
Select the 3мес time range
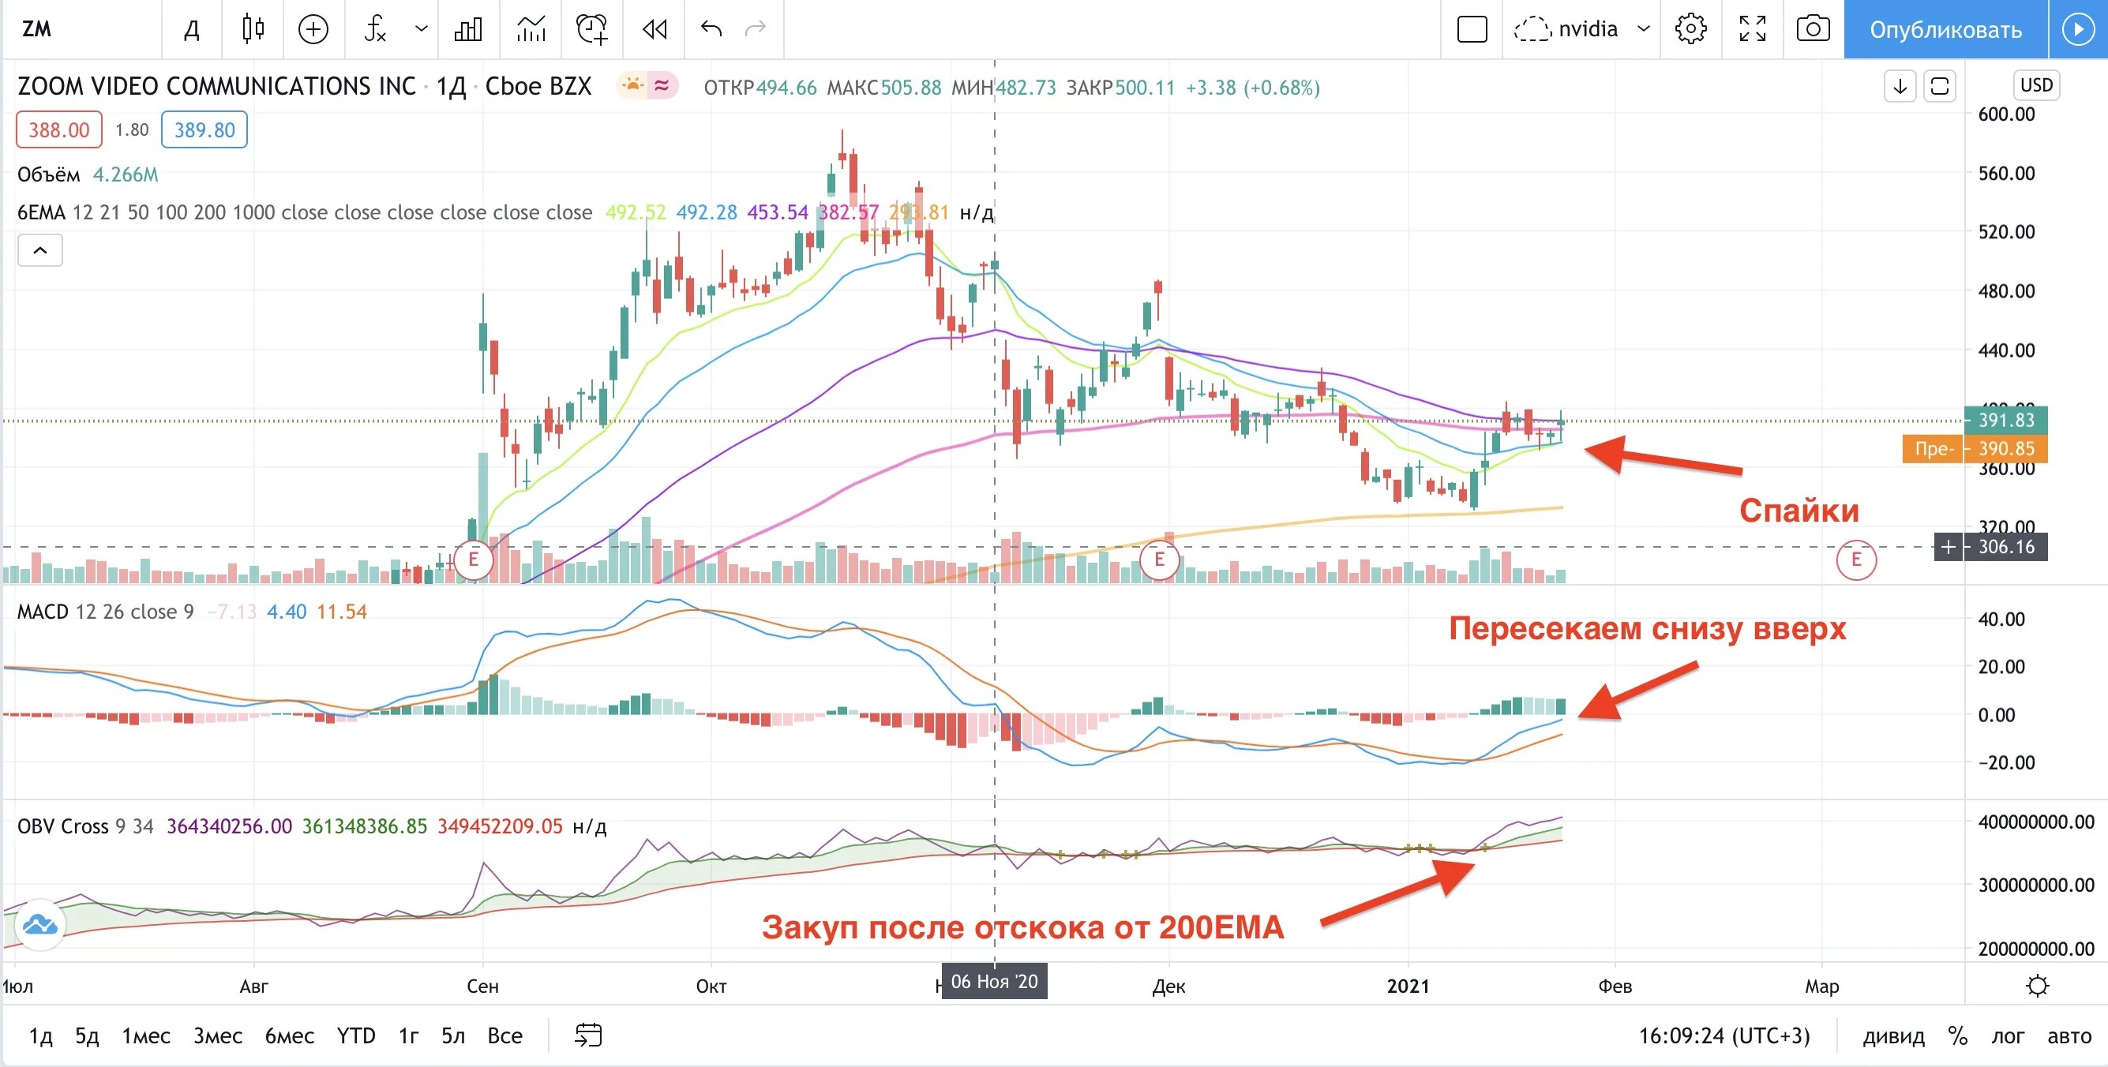click(218, 1036)
